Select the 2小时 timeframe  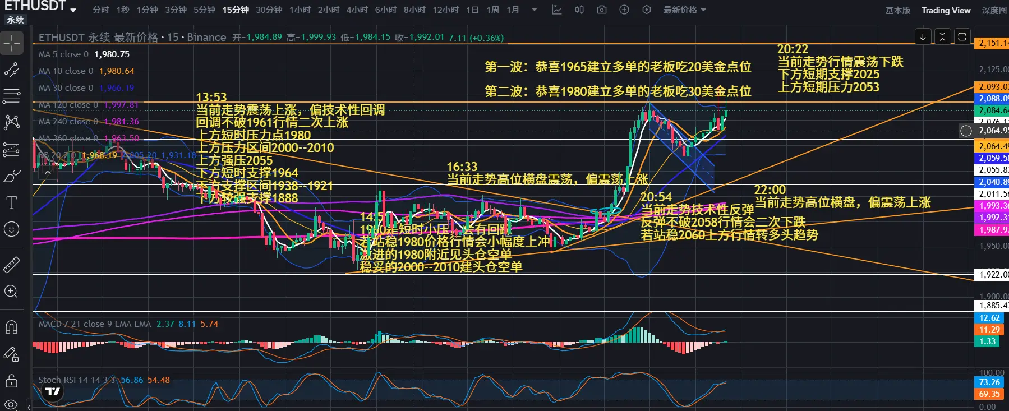pyautogui.click(x=329, y=10)
